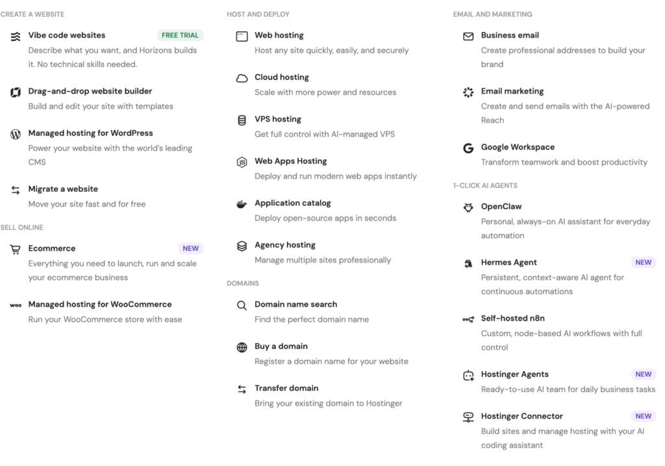
Task: Click the Hermes Agent icon
Action: 468,264
